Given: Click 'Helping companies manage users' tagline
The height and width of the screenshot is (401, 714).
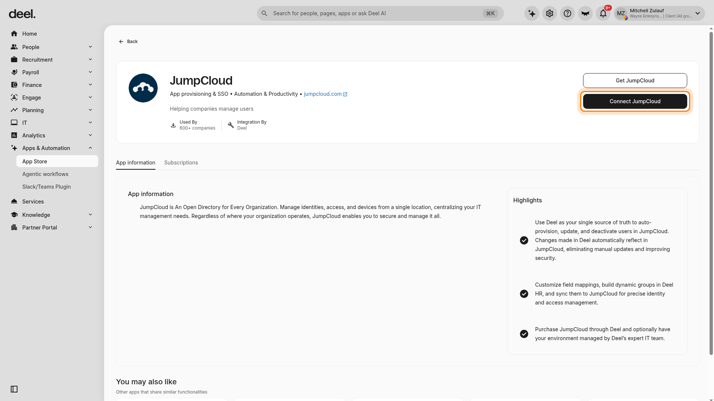Looking at the screenshot, I should coord(212,109).
